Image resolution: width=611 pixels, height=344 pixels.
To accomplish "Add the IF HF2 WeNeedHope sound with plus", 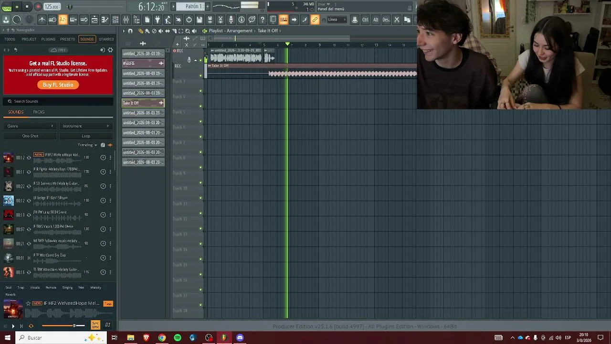I will click(x=103, y=158).
